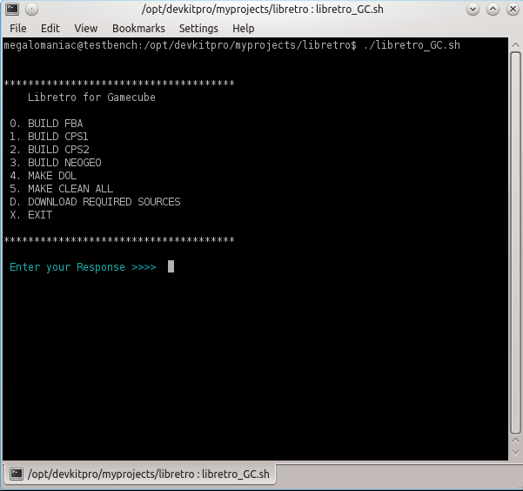
Task: Select the libretro_GC.sh terminal tab
Action: point(139,474)
